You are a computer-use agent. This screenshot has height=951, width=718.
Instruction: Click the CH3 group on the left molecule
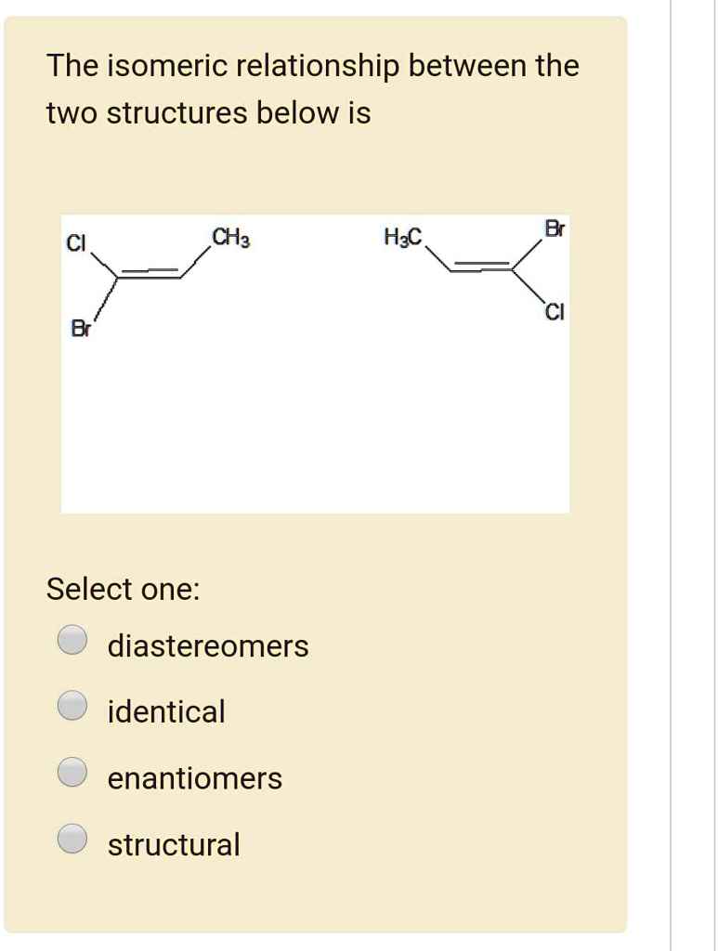tap(228, 236)
